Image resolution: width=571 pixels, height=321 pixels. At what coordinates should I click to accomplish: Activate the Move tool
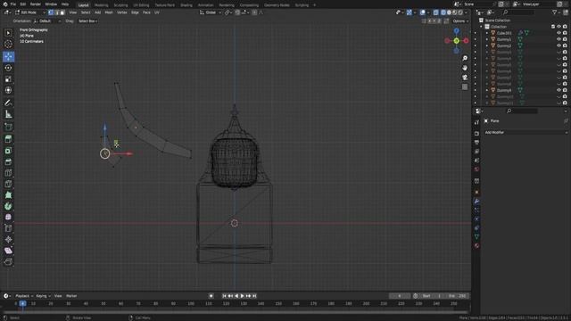pyautogui.click(x=8, y=56)
